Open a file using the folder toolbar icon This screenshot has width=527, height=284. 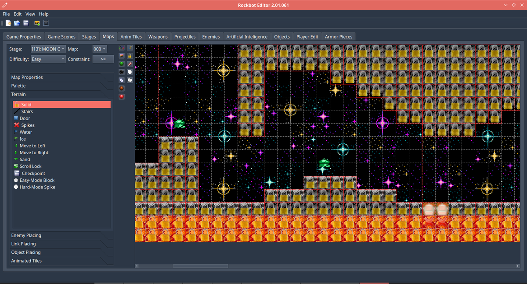[x=16, y=23]
